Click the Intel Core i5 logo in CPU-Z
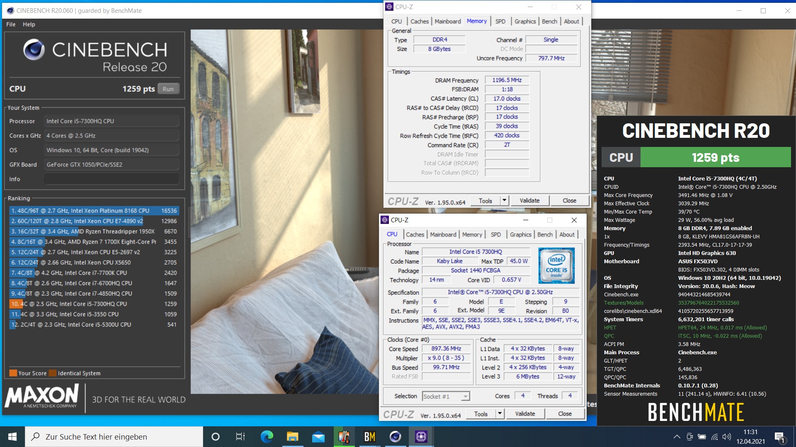796x447 pixels. point(556,265)
